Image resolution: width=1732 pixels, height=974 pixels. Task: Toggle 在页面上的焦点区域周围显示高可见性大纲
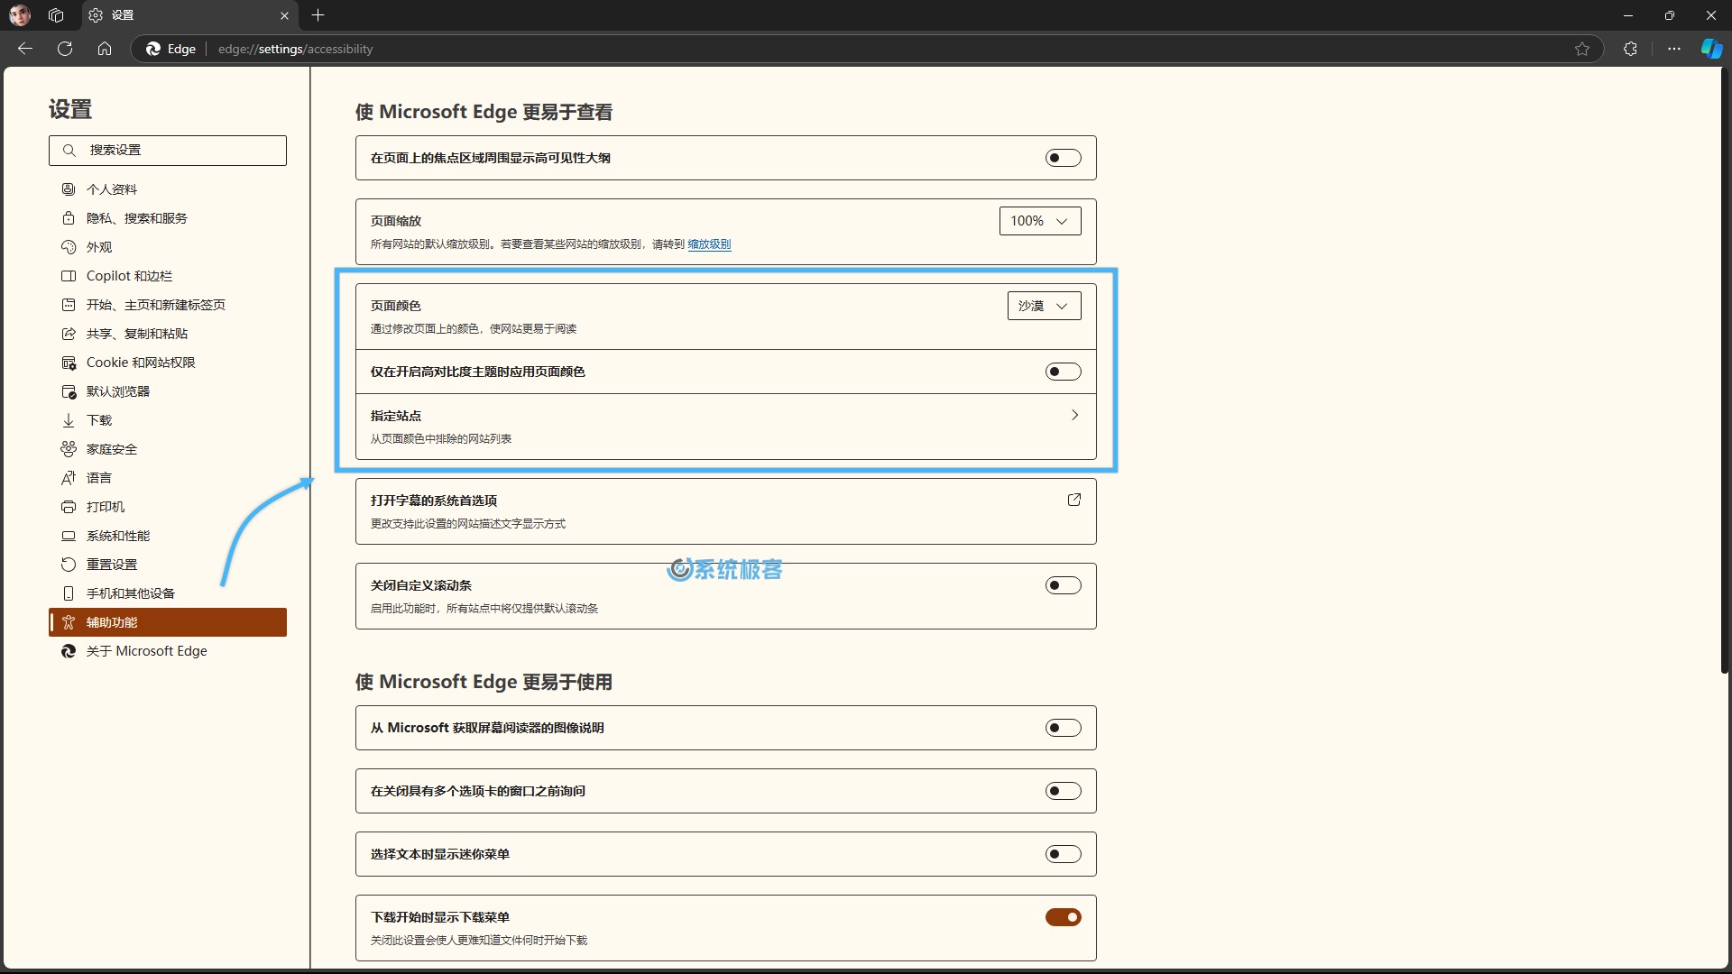(1063, 158)
